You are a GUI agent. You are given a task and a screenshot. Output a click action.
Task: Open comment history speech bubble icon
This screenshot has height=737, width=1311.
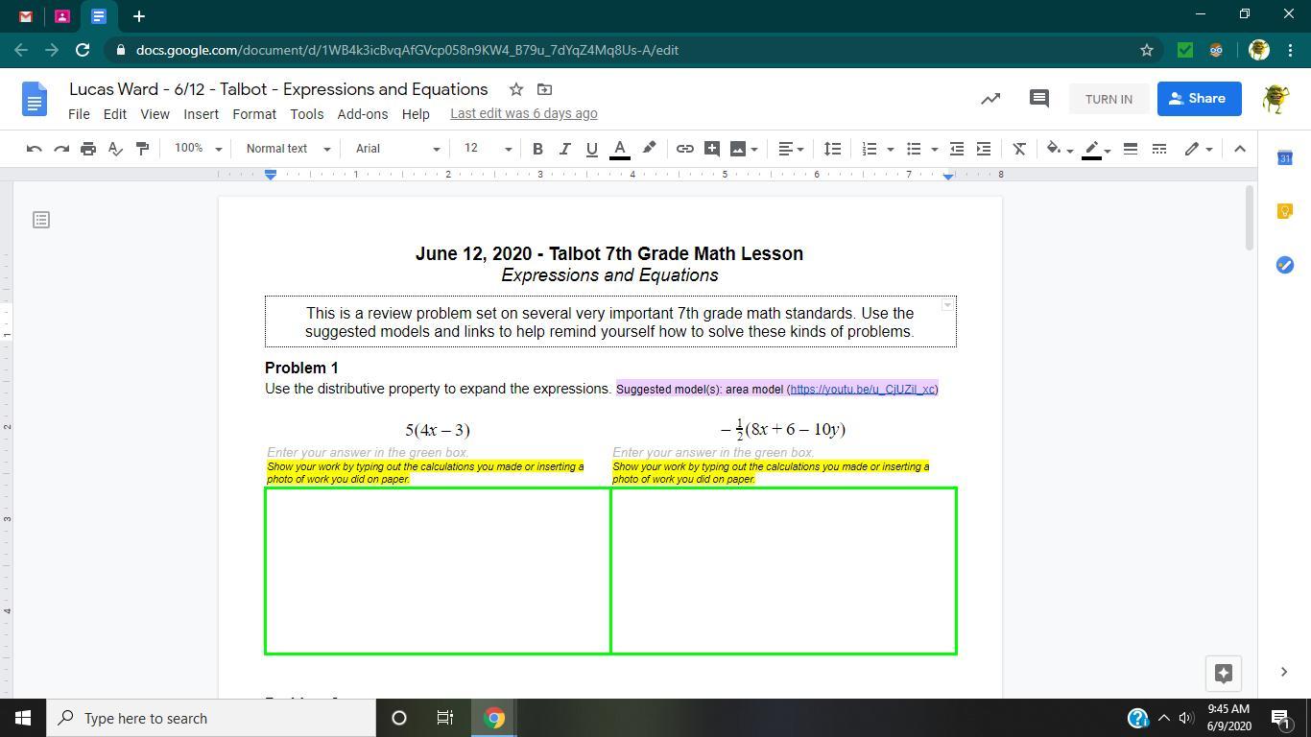point(1038,98)
